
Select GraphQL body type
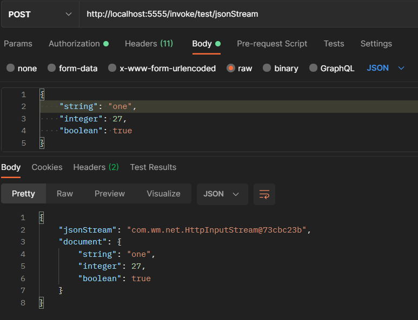click(332, 68)
